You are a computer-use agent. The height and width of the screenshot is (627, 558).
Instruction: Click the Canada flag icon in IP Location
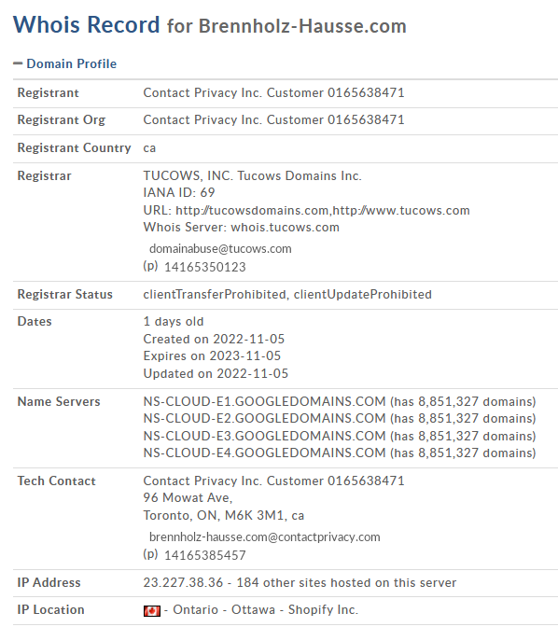click(151, 610)
